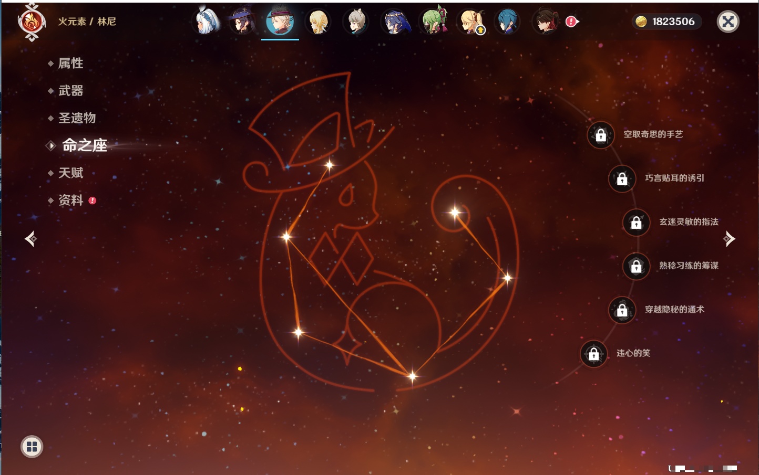
Task: Click locked constellation icon 穿越隐秘的通术
Action: (622, 310)
